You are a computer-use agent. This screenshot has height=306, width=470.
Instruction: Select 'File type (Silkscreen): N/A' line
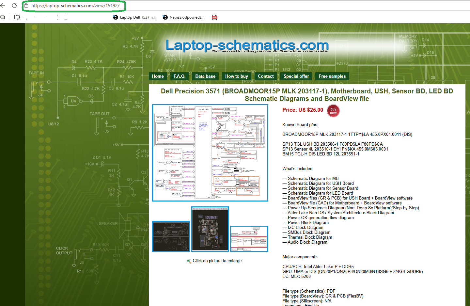click(307, 301)
